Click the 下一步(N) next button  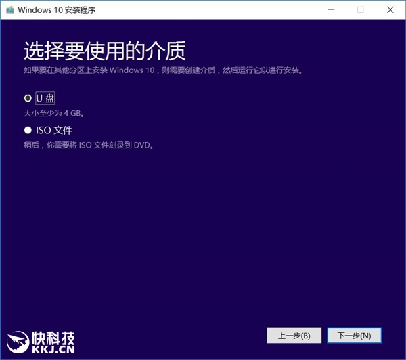click(x=354, y=336)
